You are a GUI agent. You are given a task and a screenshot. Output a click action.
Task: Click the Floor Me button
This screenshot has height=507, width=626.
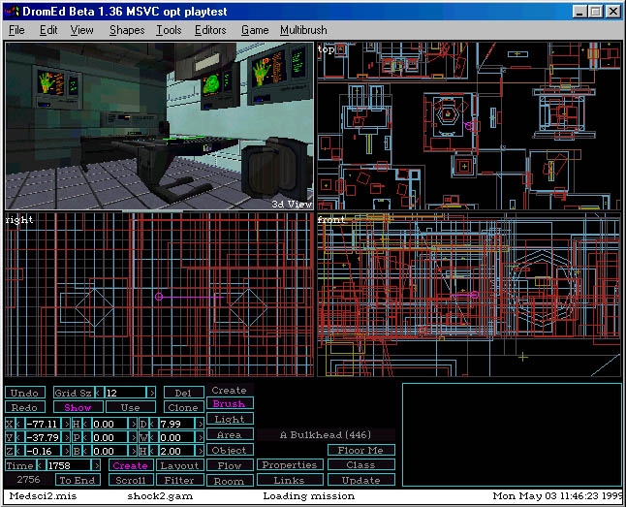pyautogui.click(x=360, y=450)
